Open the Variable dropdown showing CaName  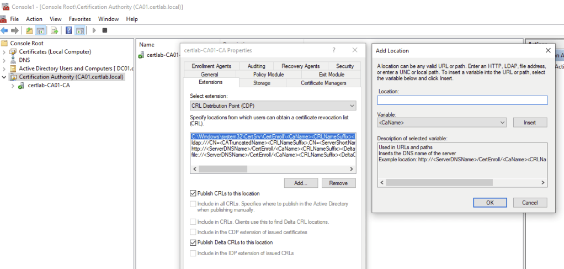441,123
